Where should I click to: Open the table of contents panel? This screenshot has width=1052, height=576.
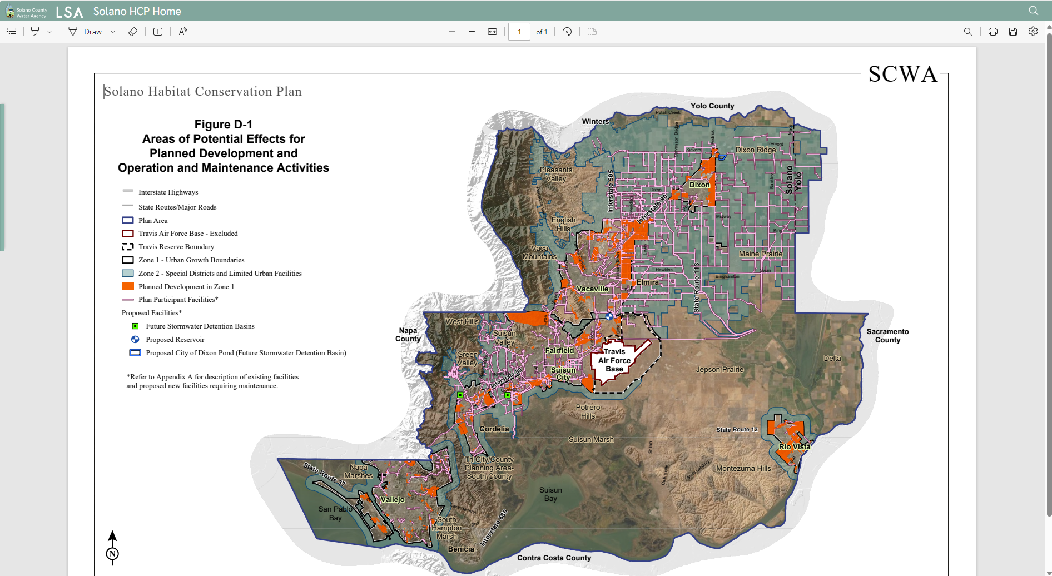11,32
